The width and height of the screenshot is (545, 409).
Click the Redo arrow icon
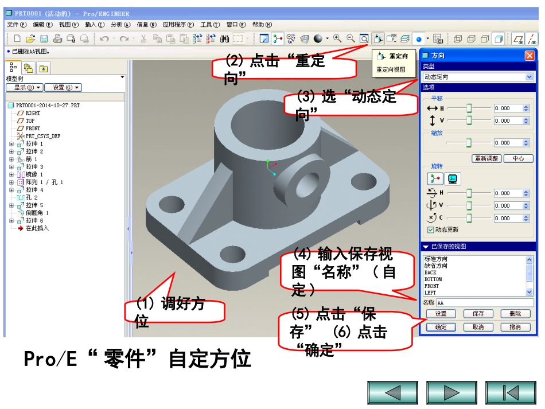(x=124, y=38)
